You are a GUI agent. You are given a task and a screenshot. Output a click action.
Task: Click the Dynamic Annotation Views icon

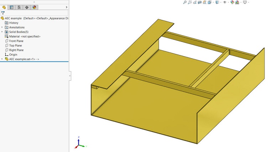pyautogui.click(x=204, y=2)
